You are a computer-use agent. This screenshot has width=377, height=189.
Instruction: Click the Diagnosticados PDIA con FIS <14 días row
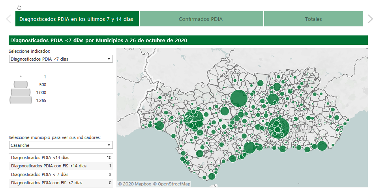(60, 166)
